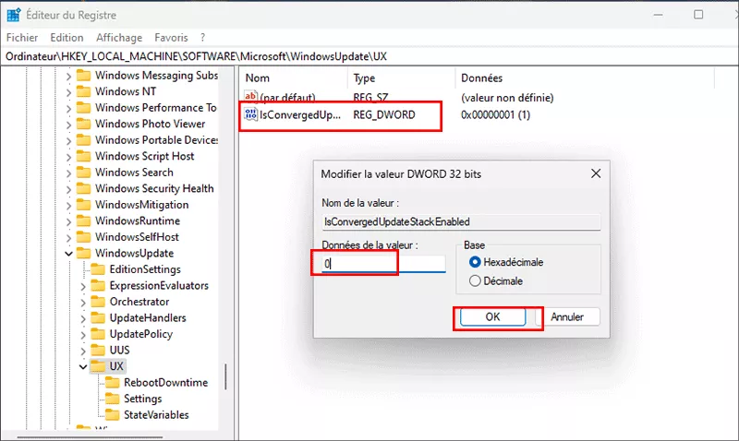Collapse the WindowsUpdate key
The width and height of the screenshot is (739, 441).
[68, 254]
